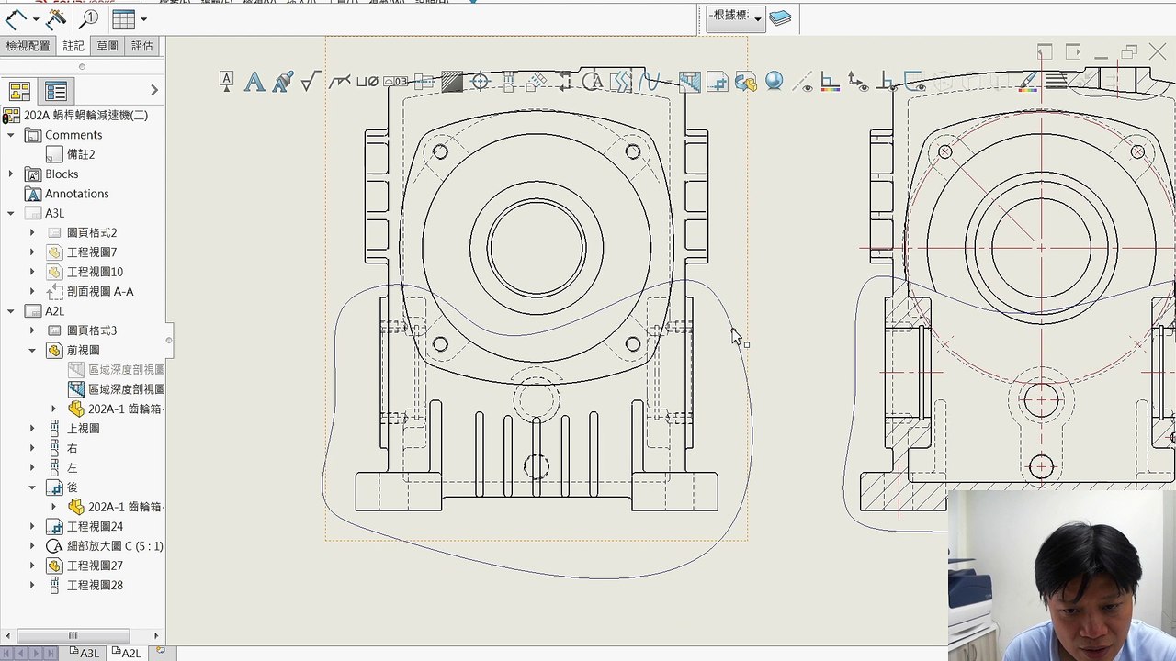Click the sphere display style icon

[x=774, y=82]
